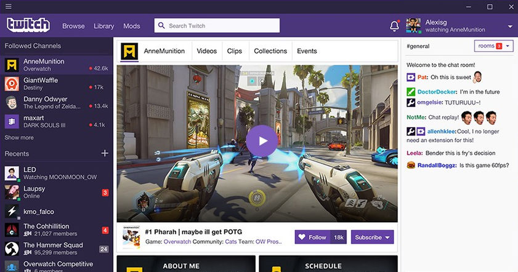
Task: Show more followed channels
Action: tap(19, 138)
